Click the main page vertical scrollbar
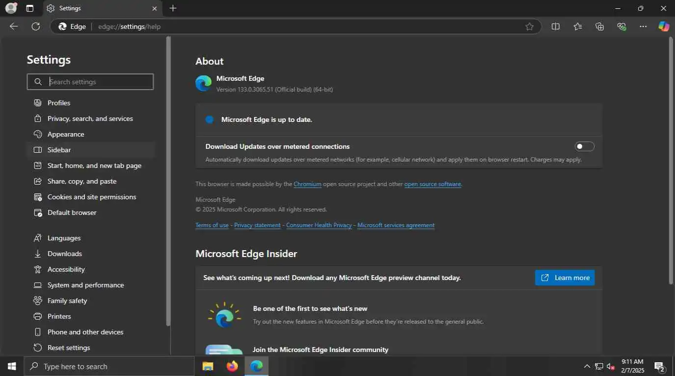Viewport: 675px width, 376px height. point(671,161)
